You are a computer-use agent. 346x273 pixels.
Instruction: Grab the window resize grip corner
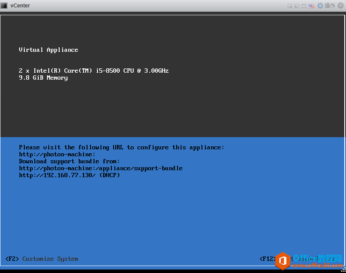[343, 270]
